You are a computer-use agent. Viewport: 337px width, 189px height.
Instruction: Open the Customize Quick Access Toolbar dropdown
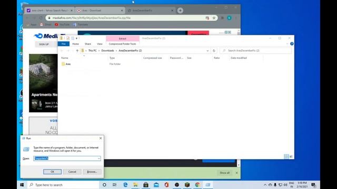76,38
